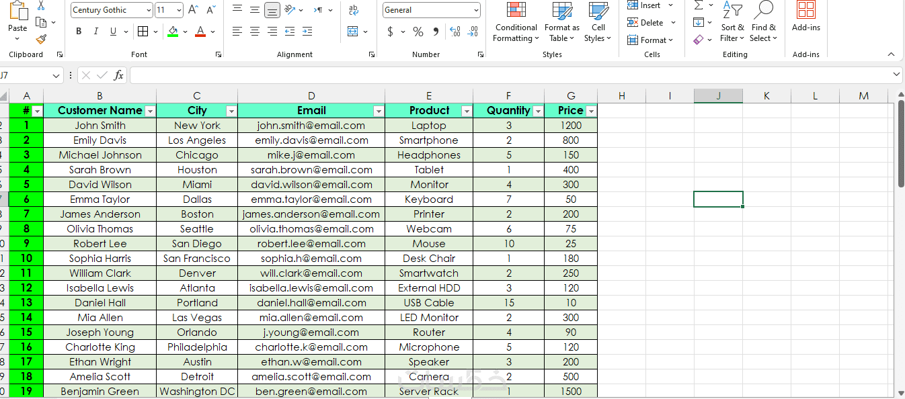Open Find & Select menu

click(x=763, y=22)
